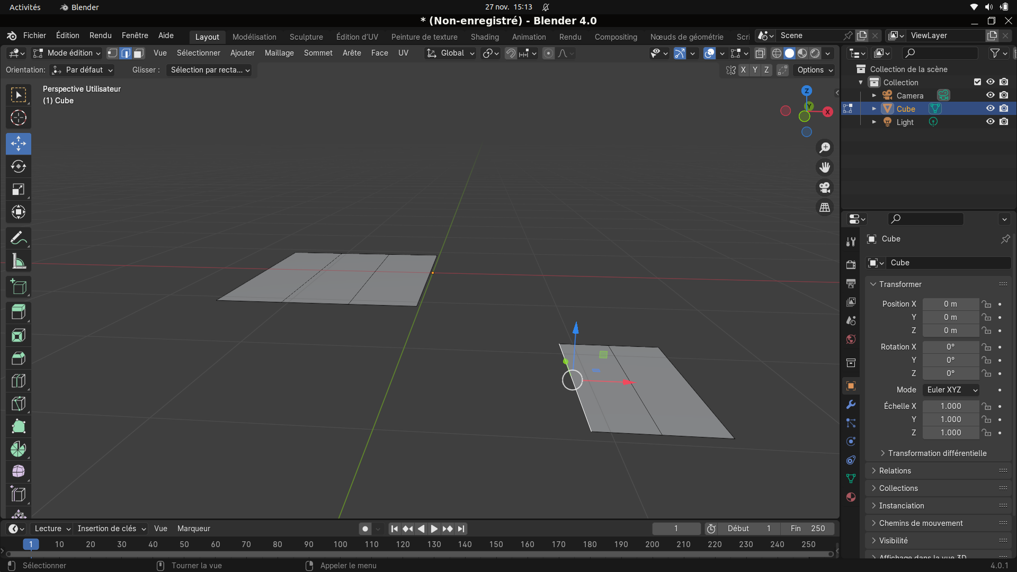Viewport: 1017px width, 572px height.
Task: Open the Euler XYZ rotation mode dropdown
Action: pyautogui.click(x=951, y=390)
